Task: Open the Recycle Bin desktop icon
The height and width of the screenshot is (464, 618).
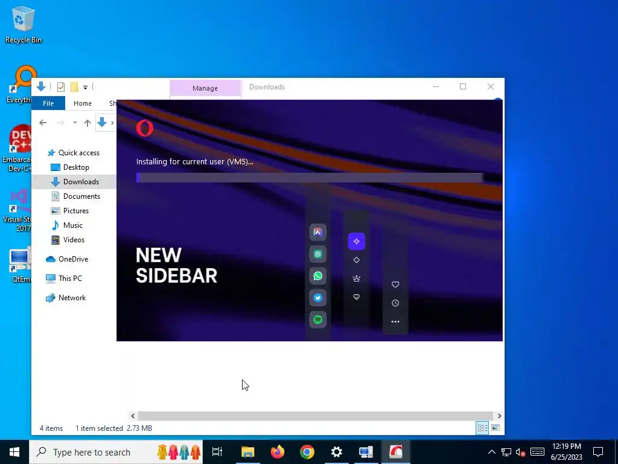Action: (x=24, y=24)
